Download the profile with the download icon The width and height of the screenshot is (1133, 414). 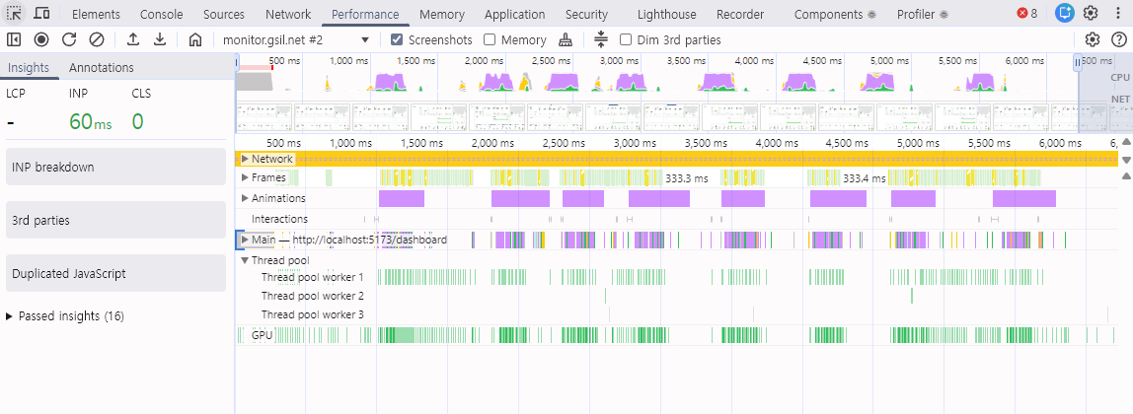(161, 39)
